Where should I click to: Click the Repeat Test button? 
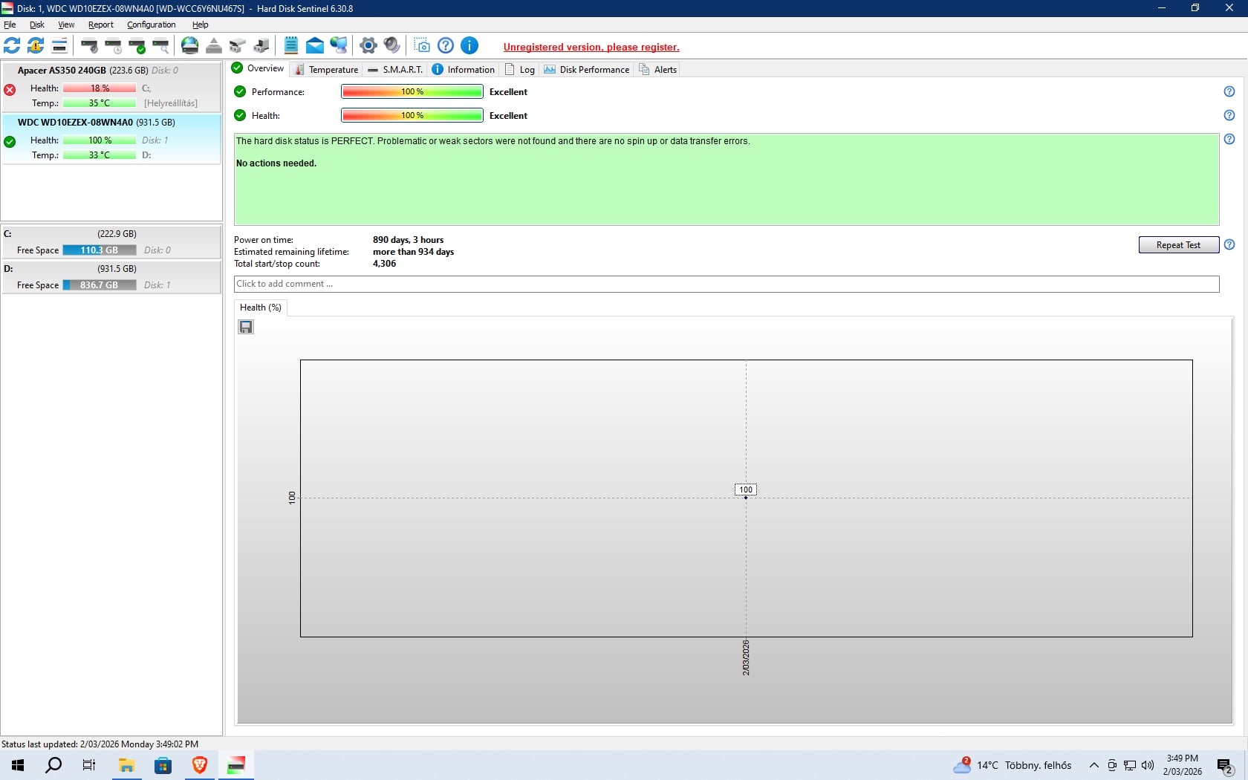coord(1178,245)
